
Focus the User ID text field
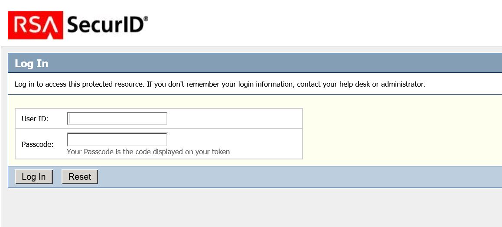coord(117,119)
